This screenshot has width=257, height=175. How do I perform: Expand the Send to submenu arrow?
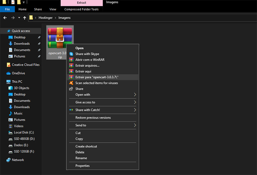(x=135, y=125)
